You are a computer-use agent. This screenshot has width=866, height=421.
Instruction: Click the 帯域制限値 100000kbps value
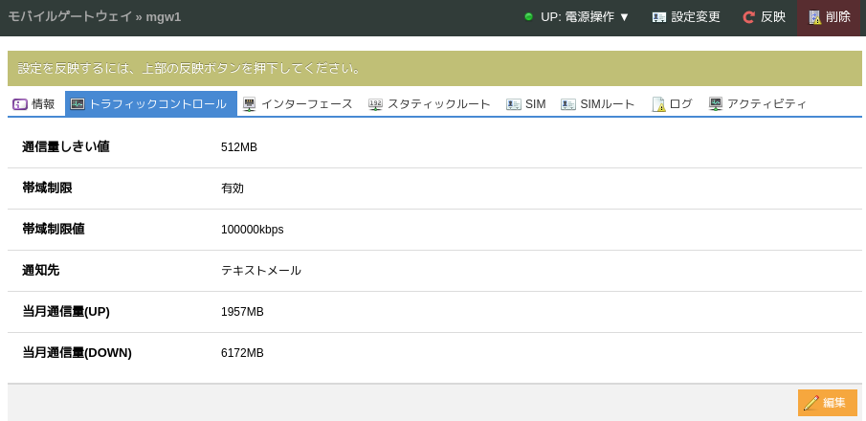pyautogui.click(x=252, y=230)
